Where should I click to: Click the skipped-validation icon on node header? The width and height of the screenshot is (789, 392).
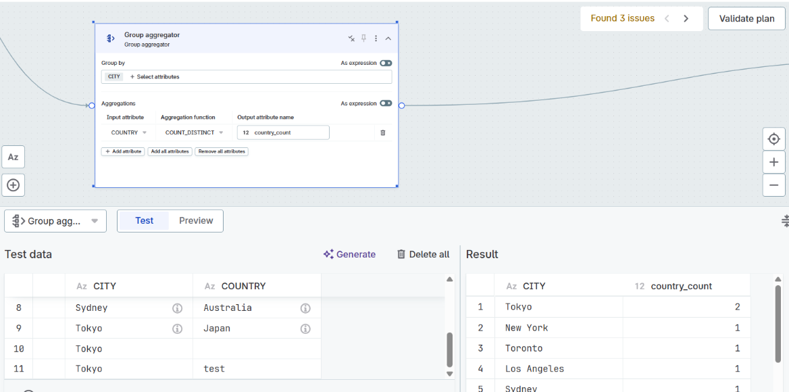click(351, 38)
